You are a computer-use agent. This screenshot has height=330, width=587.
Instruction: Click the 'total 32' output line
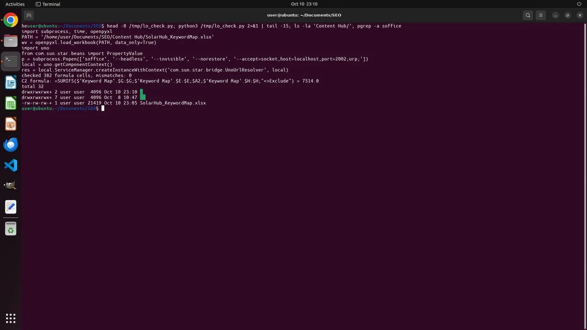(33, 87)
